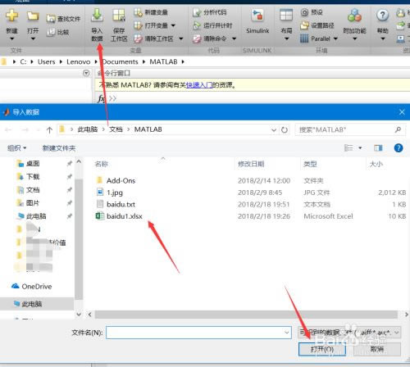
Task: Toggle the preview pane button
Action: [x=378, y=148]
